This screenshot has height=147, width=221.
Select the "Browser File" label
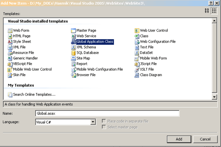point(86,75)
